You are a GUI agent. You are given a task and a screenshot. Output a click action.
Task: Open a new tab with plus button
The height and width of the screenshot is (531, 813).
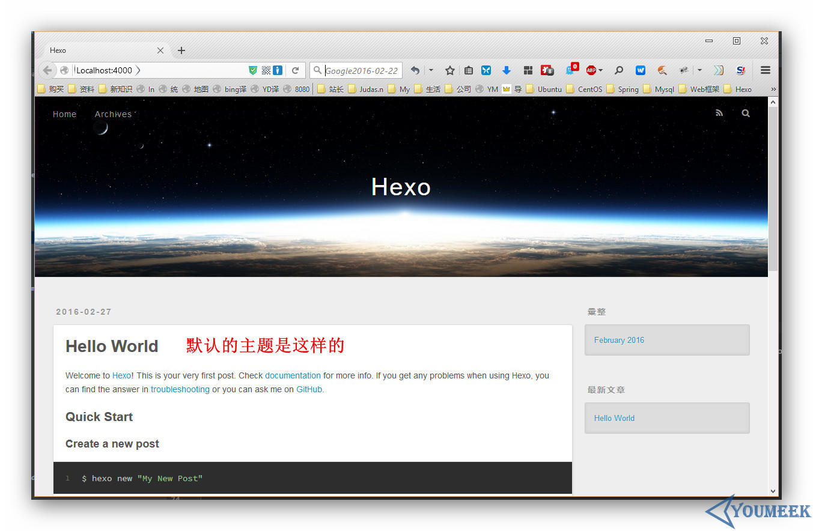pyautogui.click(x=181, y=50)
